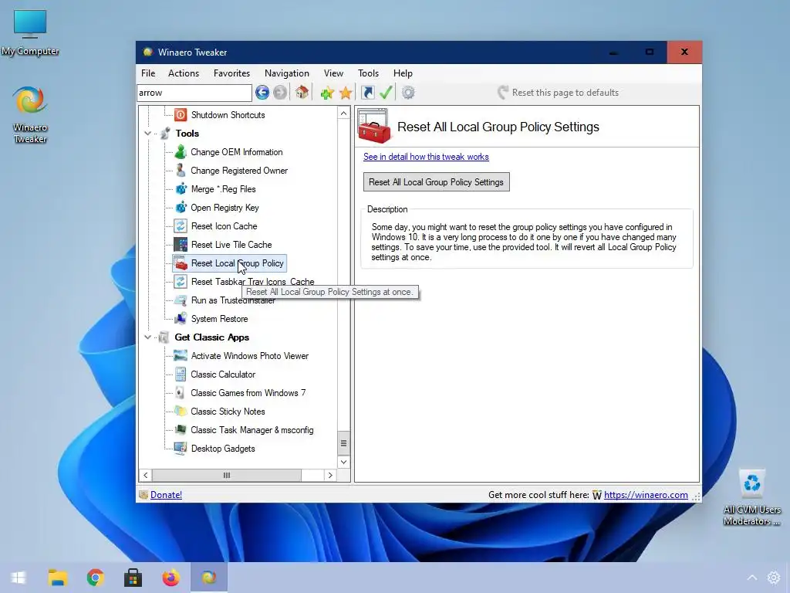The image size is (790, 593).
Task: Open the Navigation menu
Action: (x=287, y=73)
